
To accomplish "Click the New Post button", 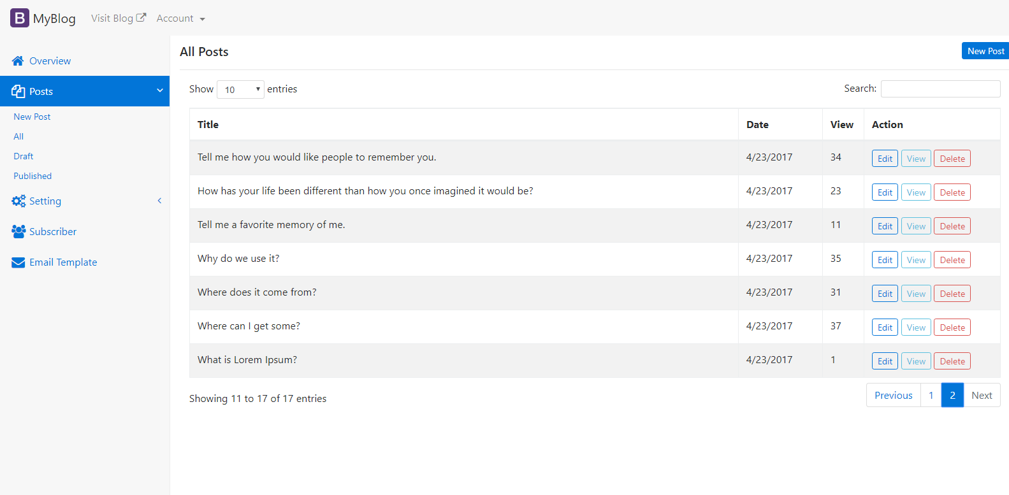I will tap(985, 50).
